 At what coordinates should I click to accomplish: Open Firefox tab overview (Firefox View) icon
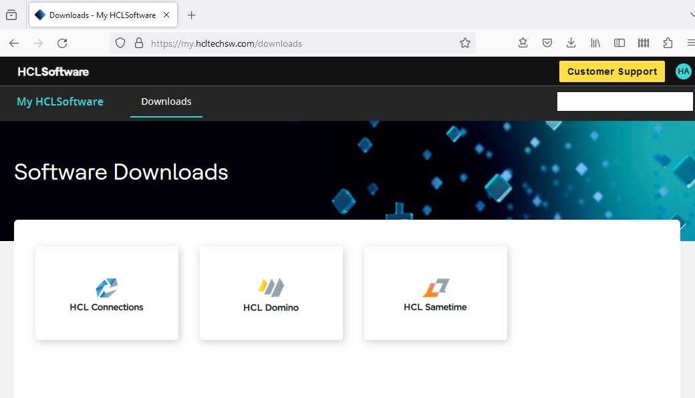point(11,15)
